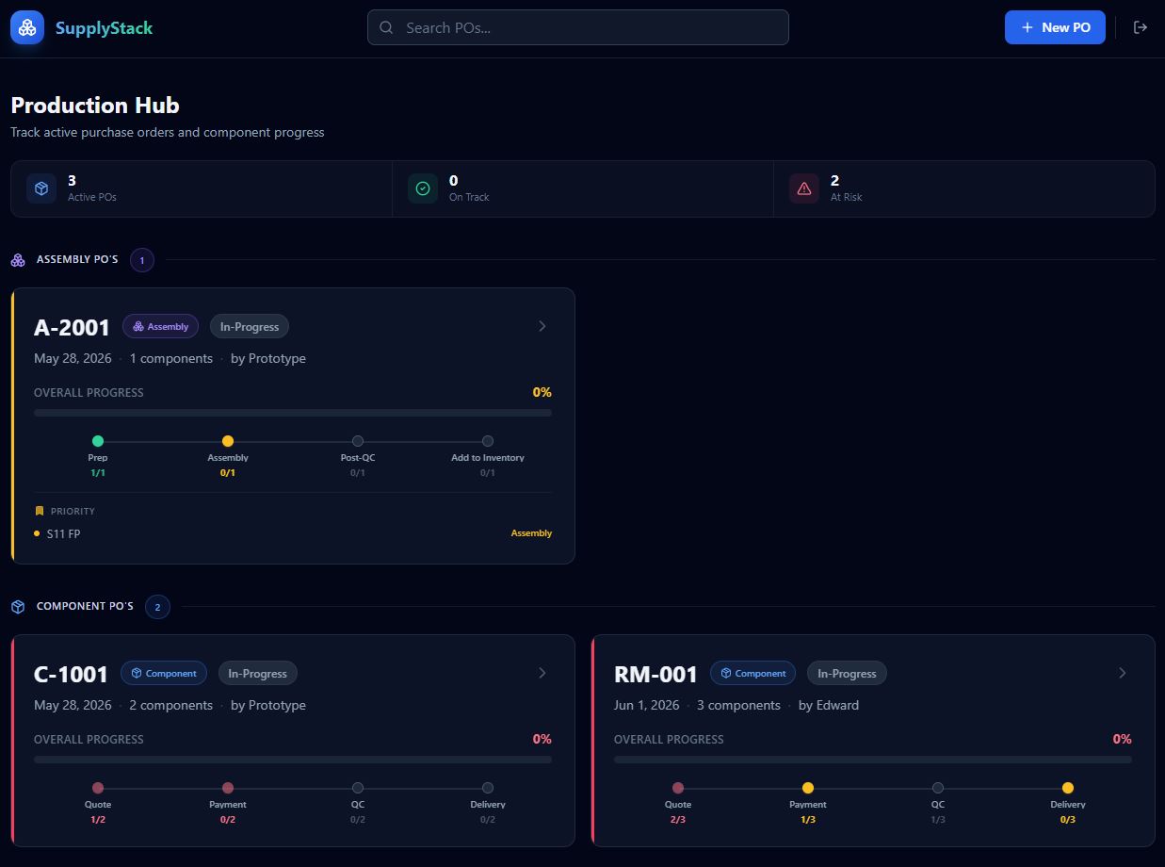Image resolution: width=1165 pixels, height=867 pixels.
Task: Click the Assembly PO's section icon
Action: point(18,260)
